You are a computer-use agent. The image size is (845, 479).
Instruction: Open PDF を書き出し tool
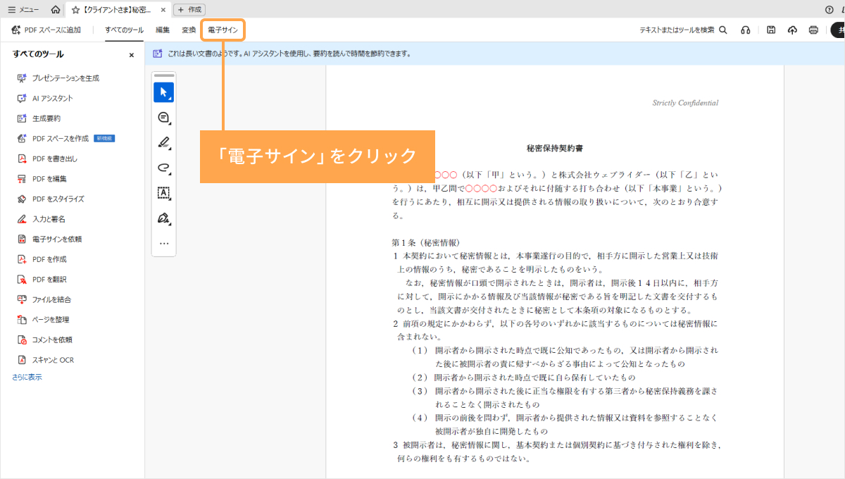[x=48, y=158]
